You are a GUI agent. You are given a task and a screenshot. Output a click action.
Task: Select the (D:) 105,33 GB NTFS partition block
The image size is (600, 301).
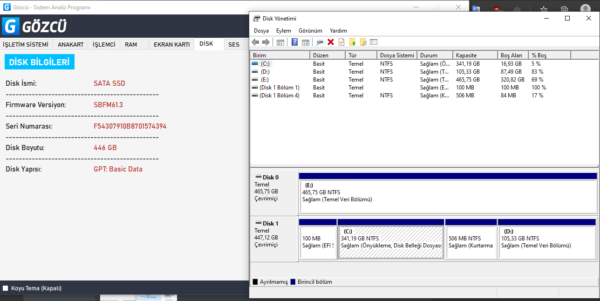[x=547, y=242]
